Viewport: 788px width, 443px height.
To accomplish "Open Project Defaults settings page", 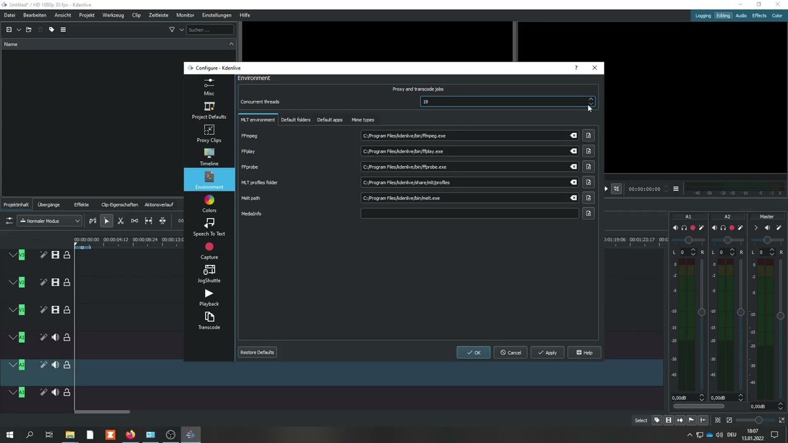I will pyautogui.click(x=209, y=110).
